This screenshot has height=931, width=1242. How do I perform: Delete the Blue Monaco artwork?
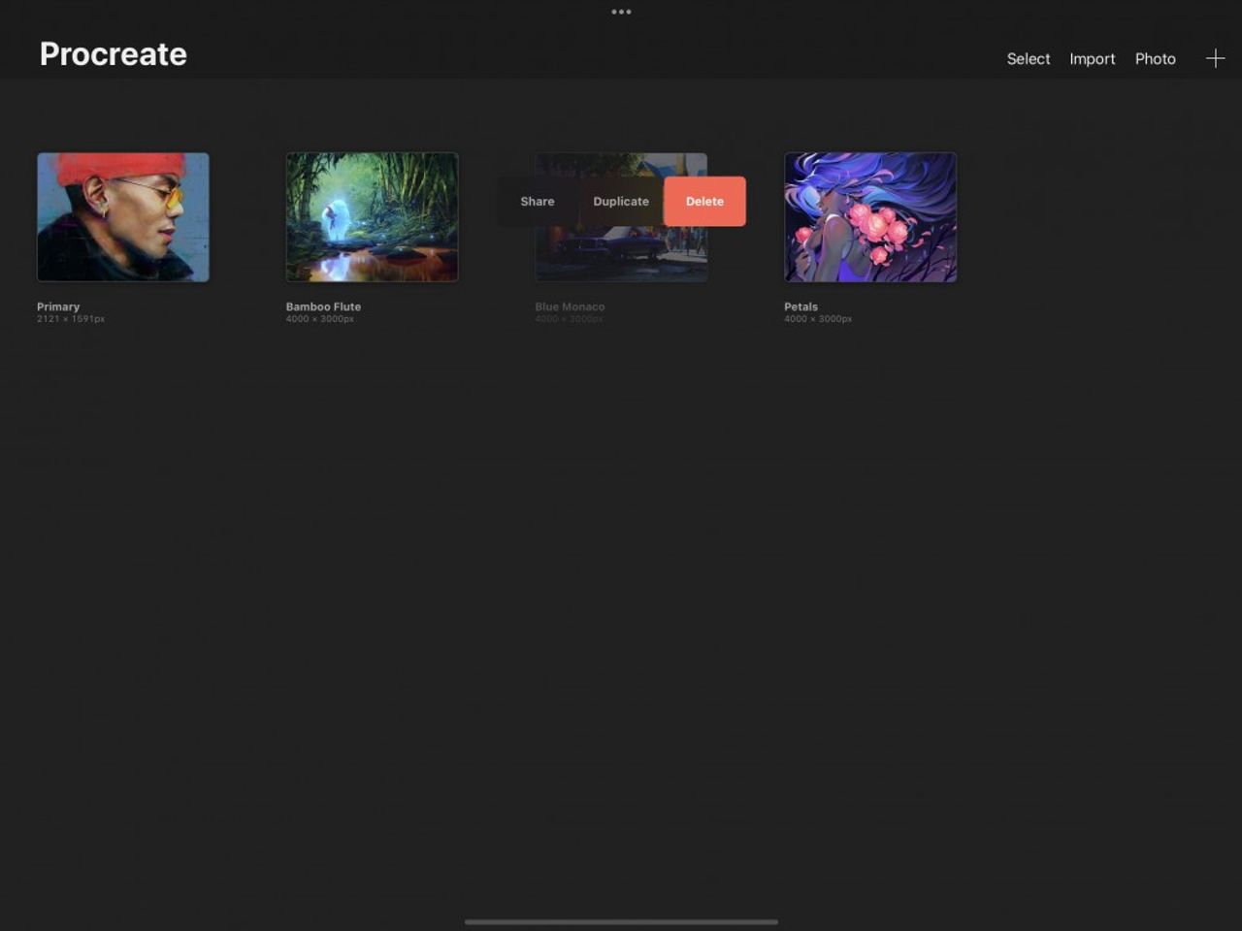click(705, 201)
